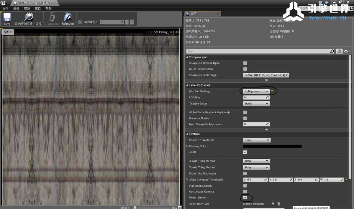Screen dimensions: 354x209
Task: Click the LOD Bias value field
Action: pyautogui.click(x=256, y=97)
